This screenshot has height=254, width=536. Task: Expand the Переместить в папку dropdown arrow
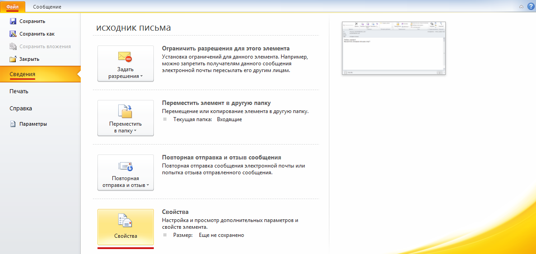click(x=135, y=132)
